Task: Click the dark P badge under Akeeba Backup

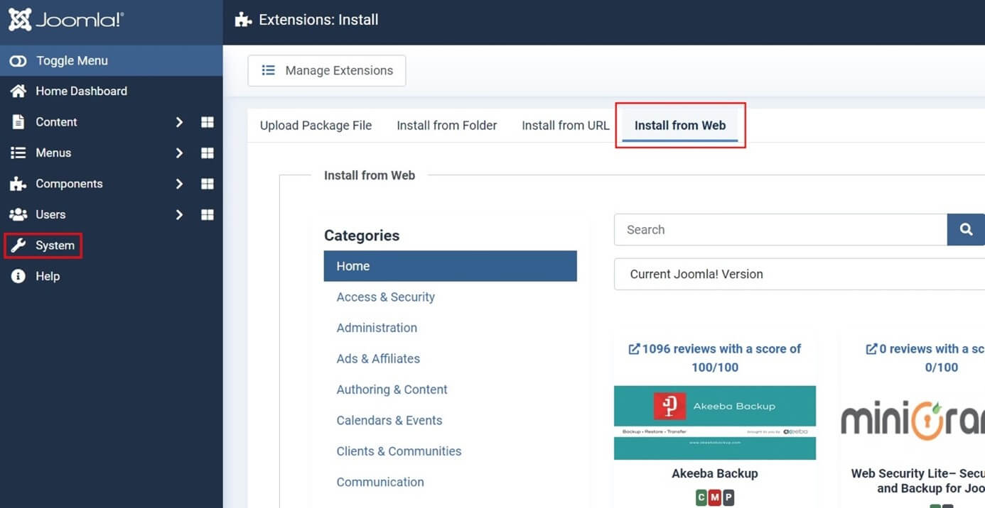Action: pos(728,498)
